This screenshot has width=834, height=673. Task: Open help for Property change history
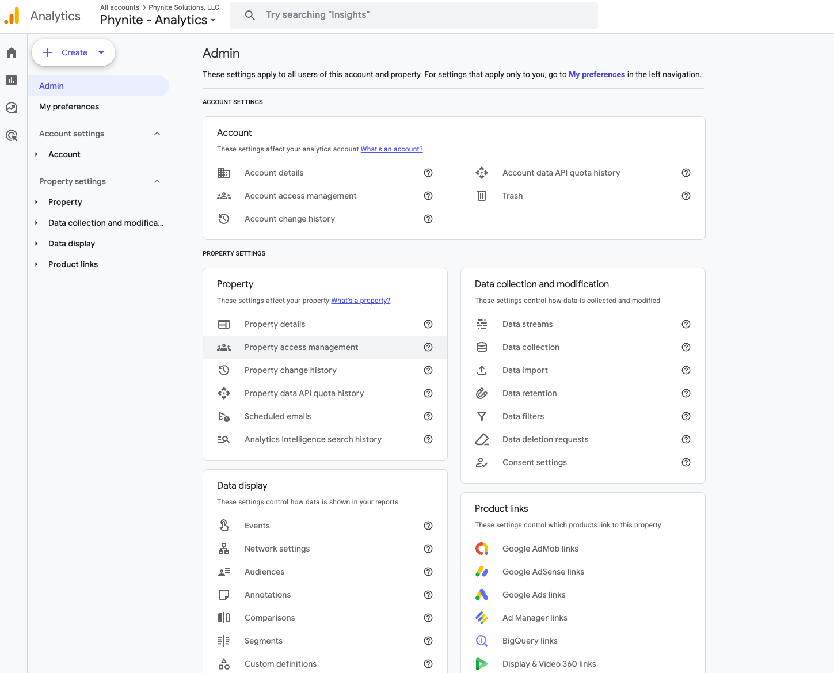[x=428, y=370]
